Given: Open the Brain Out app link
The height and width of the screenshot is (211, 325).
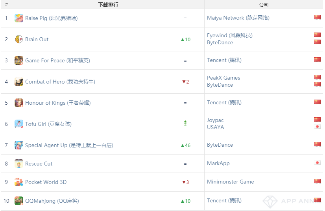Looking at the screenshot, I should [37, 39].
